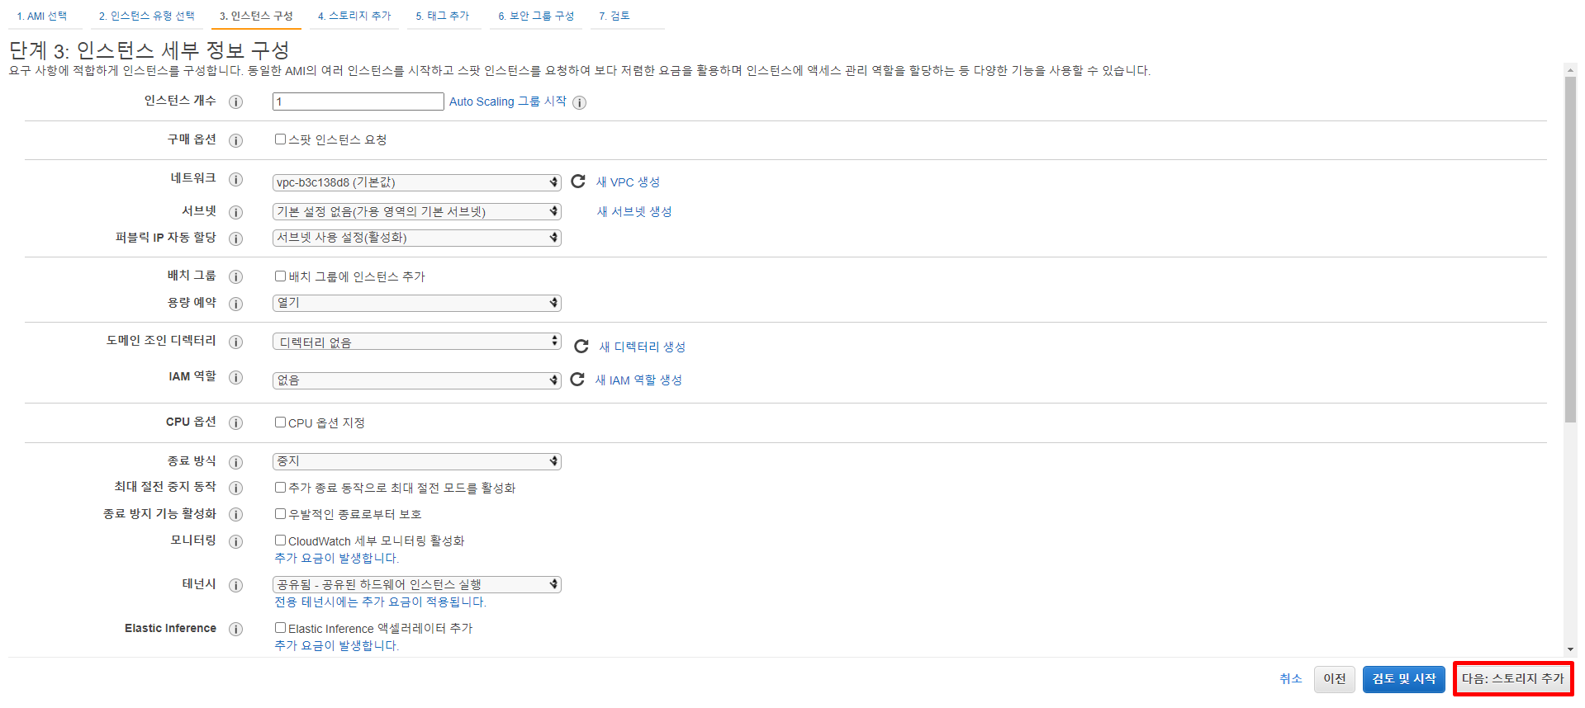Check Elastic Inference 액셀러레이터 추가
The width and height of the screenshot is (1585, 708).
280,628
